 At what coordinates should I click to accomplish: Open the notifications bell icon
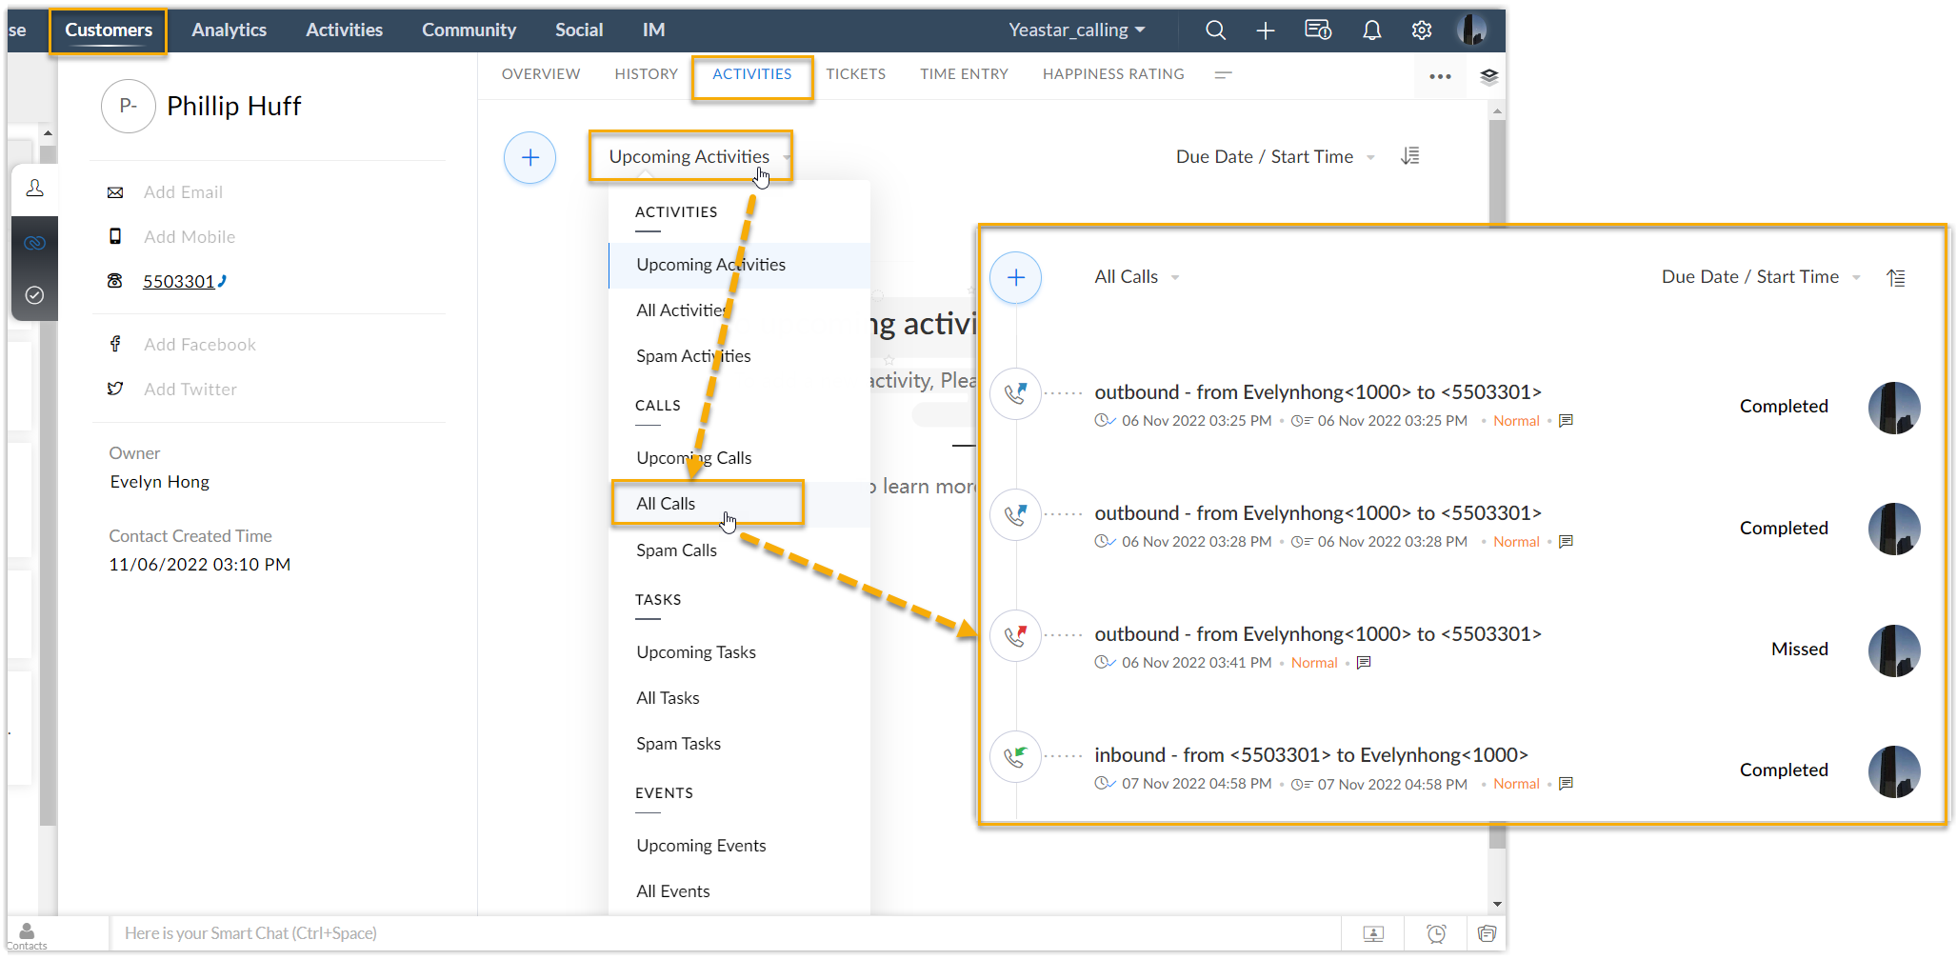click(x=1371, y=30)
